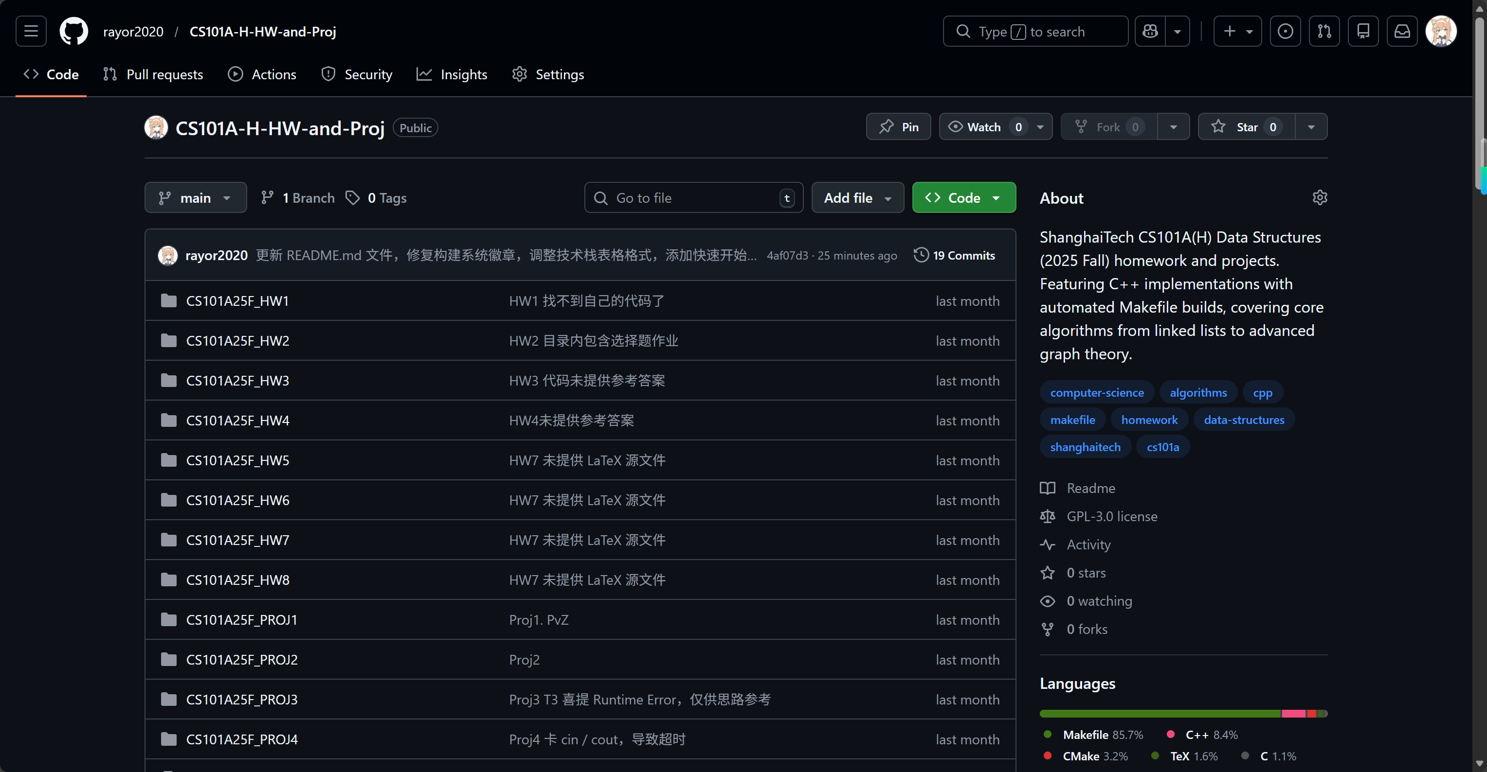Click the GitHub Octocat logo

[x=74, y=31]
